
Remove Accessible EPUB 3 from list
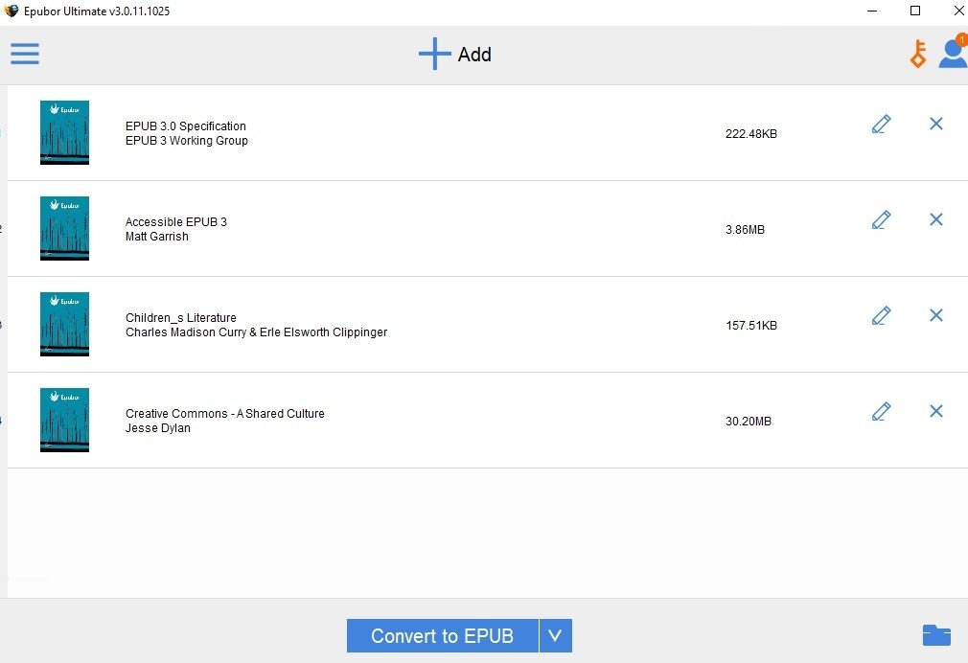coord(936,219)
